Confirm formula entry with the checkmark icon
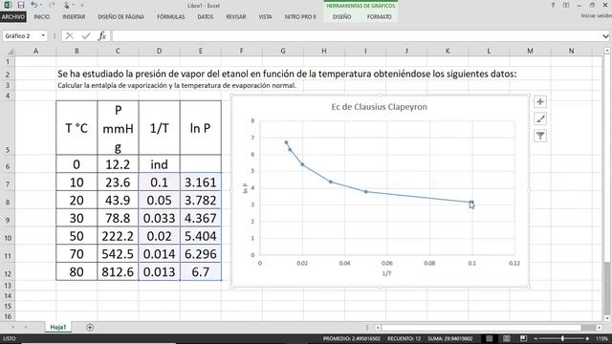612x344 pixels. [86, 36]
